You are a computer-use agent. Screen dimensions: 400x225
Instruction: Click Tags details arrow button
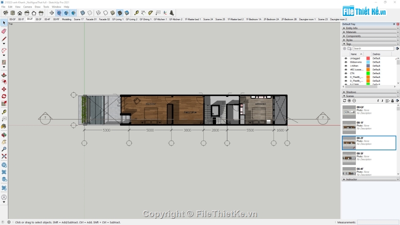coord(397,48)
